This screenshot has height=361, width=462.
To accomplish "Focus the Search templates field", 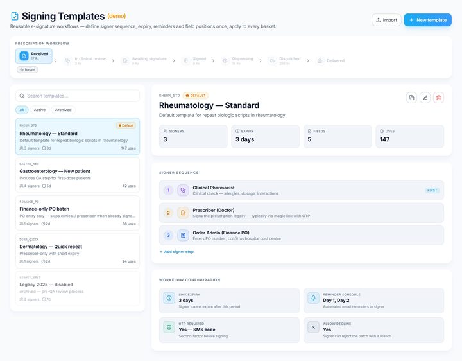I will (x=78, y=96).
